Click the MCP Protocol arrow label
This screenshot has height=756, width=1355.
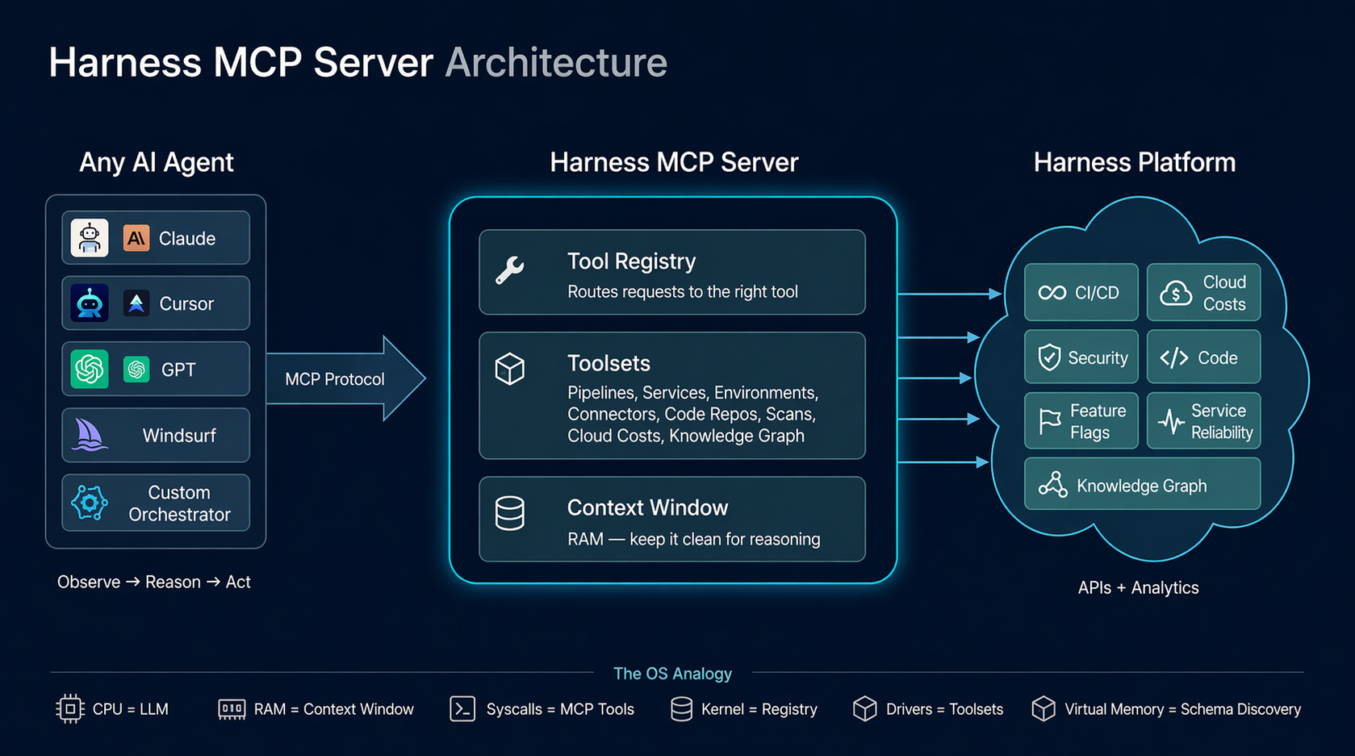(335, 379)
